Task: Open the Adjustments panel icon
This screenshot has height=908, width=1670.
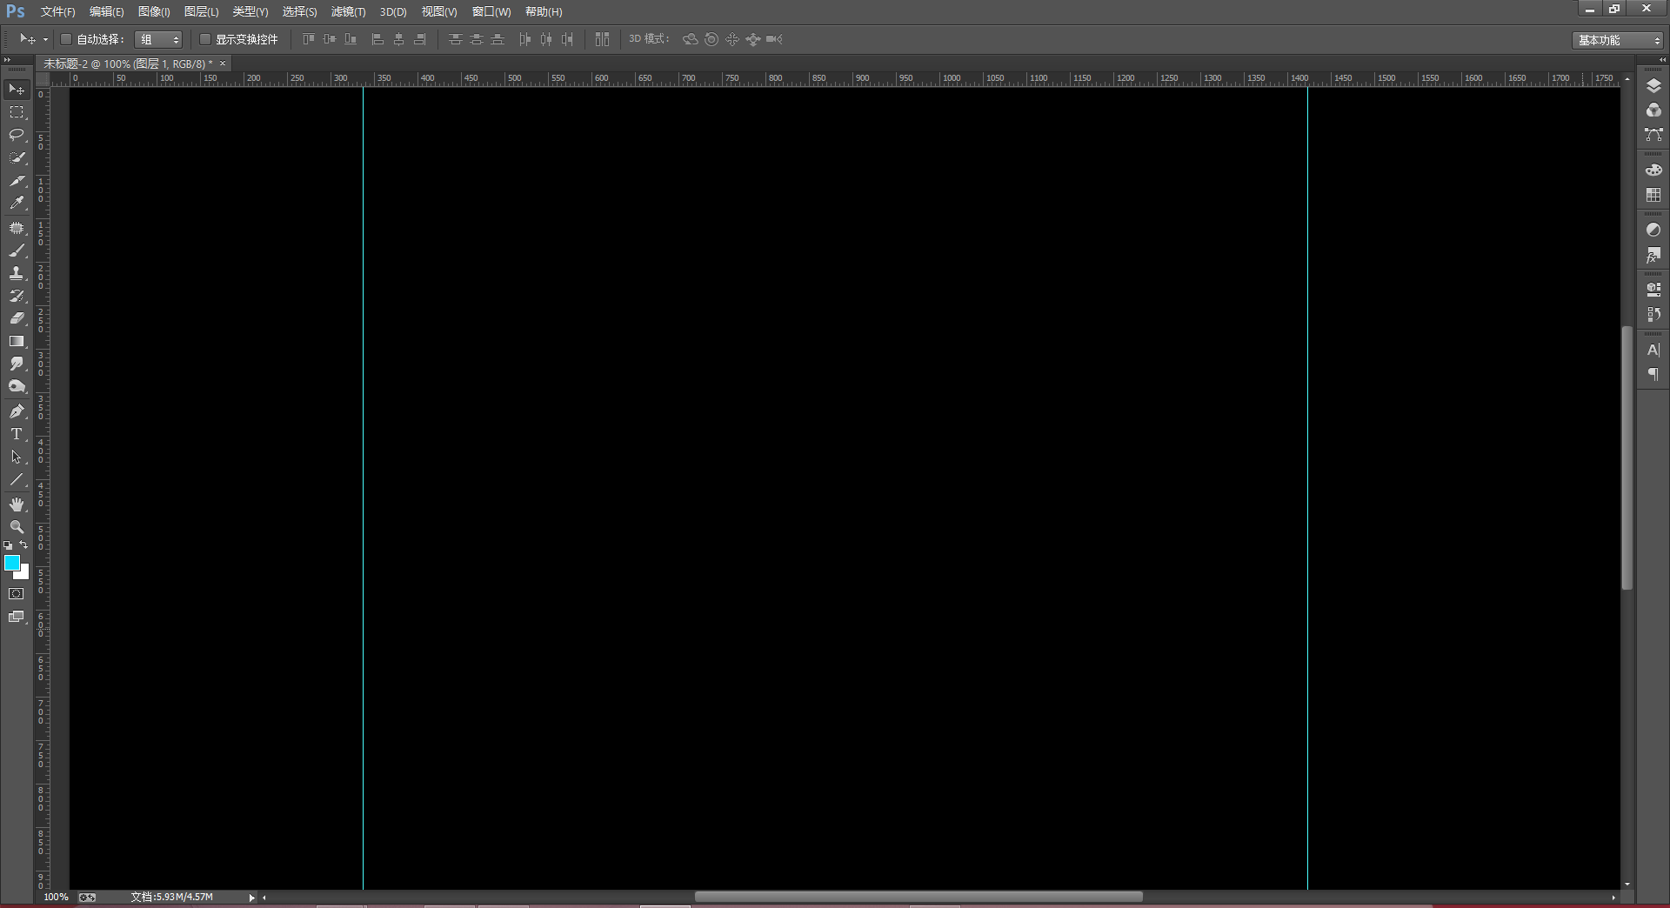Action: [1653, 230]
